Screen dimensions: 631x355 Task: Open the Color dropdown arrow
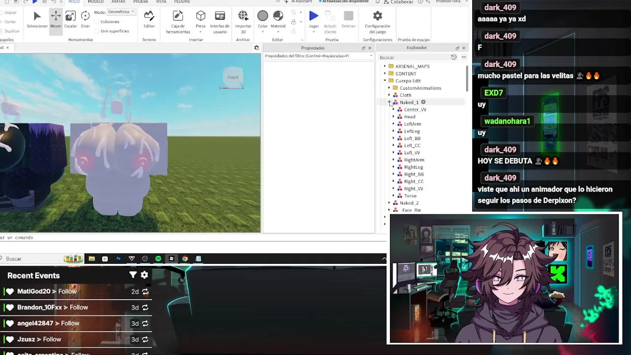click(263, 32)
